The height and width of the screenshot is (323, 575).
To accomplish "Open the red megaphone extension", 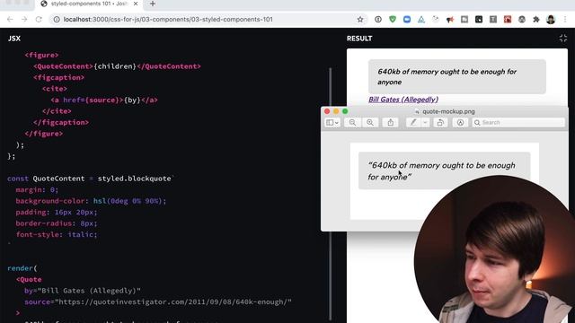I will click(450, 20).
